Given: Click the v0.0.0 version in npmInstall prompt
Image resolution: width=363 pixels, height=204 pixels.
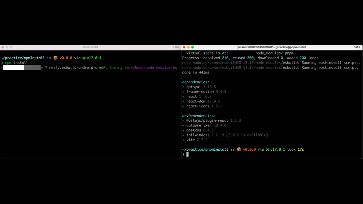Looking at the screenshot, I should (66, 58).
